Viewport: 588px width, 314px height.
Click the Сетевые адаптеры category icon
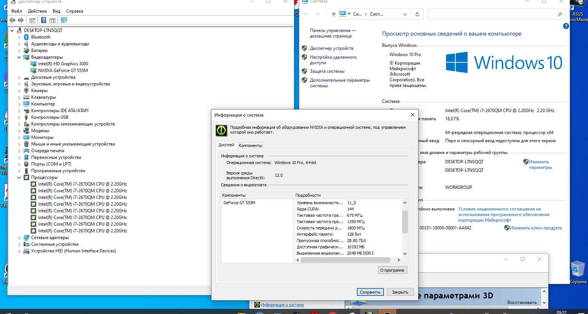[x=26, y=238]
